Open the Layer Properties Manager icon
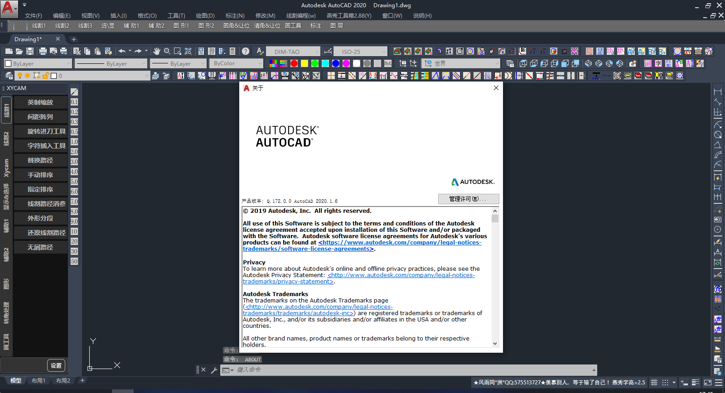Image resolution: width=725 pixels, height=393 pixels. tap(9, 76)
